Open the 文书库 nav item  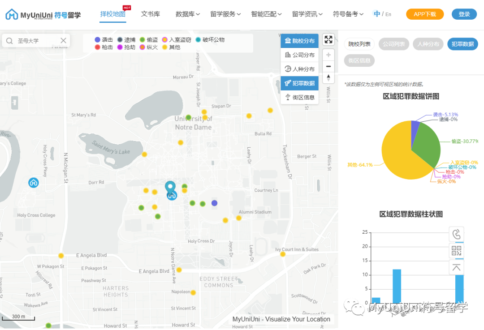click(x=150, y=14)
